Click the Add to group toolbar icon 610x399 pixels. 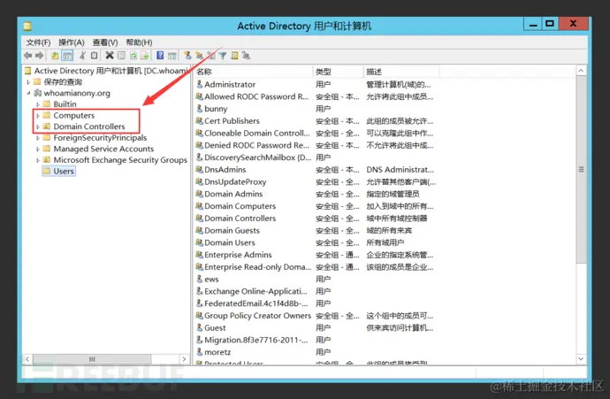pos(246,56)
